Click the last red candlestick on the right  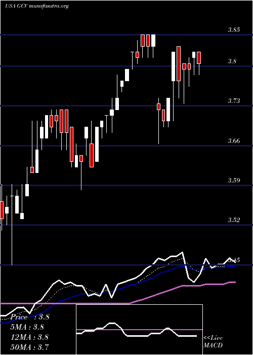[x=199, y=58]
